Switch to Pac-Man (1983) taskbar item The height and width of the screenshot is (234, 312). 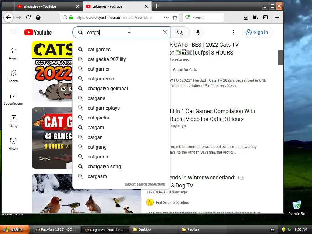[x=56, y=230]
